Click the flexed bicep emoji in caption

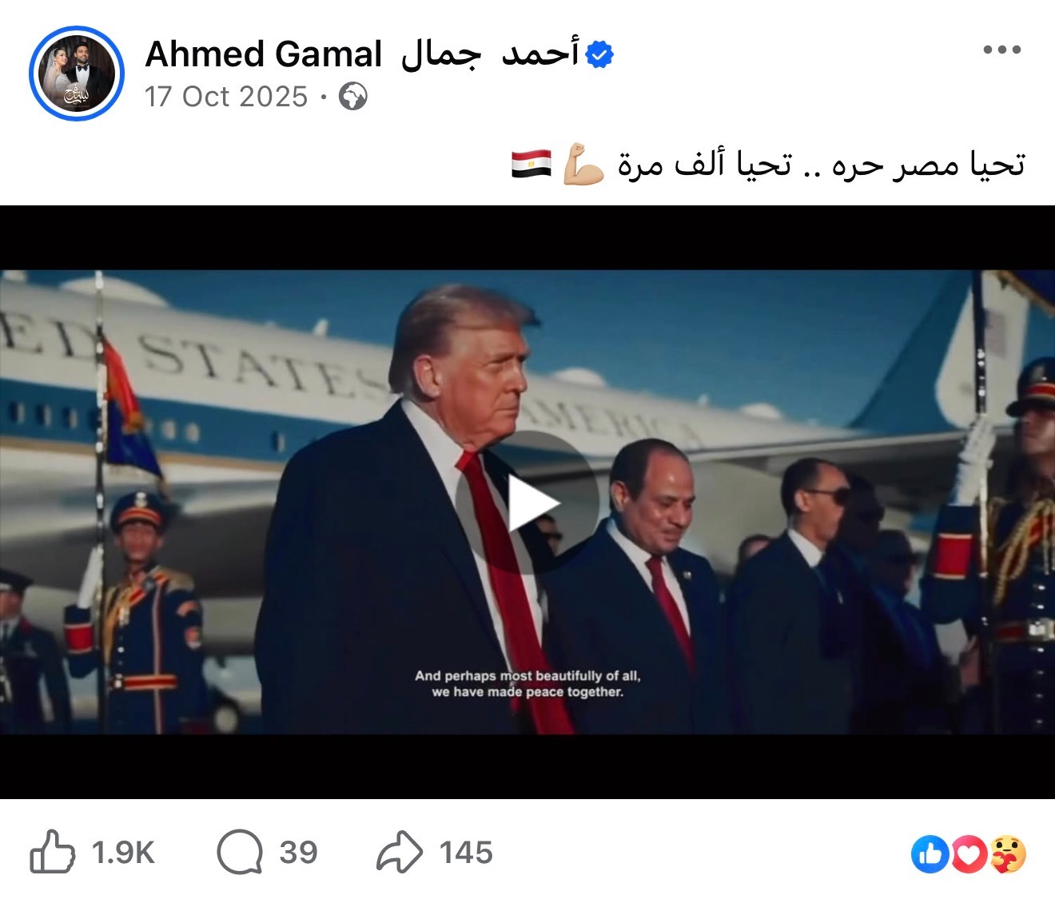coord(583,165)
